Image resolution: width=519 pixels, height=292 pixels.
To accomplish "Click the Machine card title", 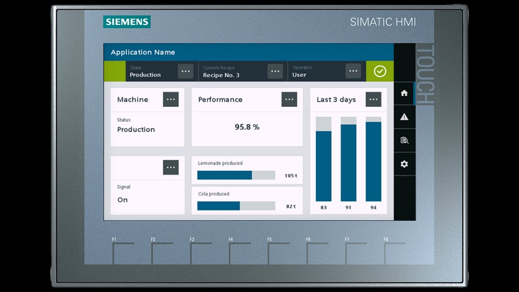I will [133, 99].
